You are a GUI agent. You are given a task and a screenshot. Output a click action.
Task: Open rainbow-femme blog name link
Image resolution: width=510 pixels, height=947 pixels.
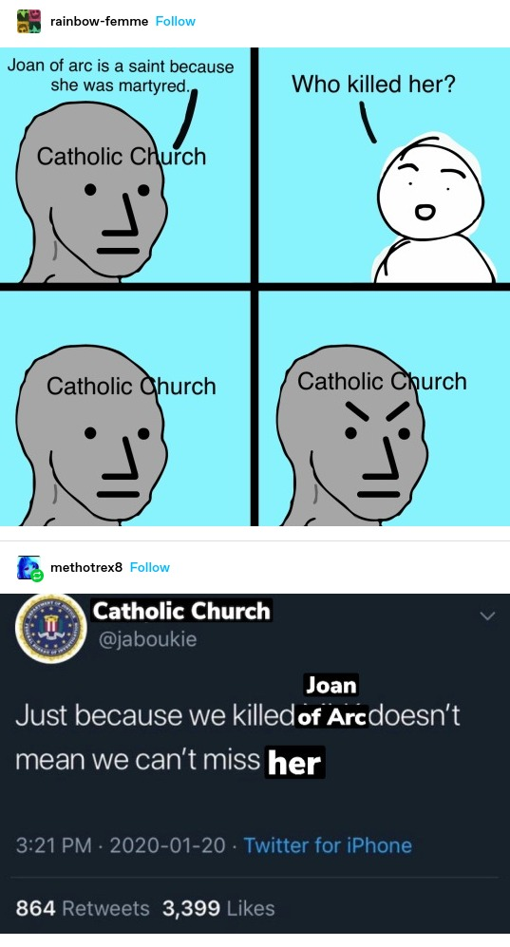pos(99,21)
